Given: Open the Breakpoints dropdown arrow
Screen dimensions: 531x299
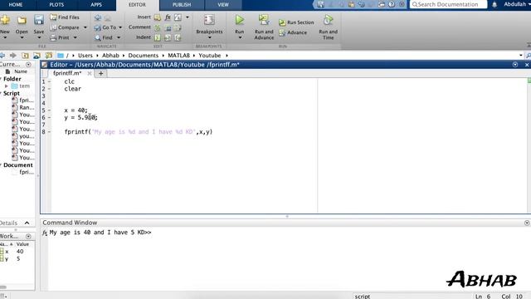Looking at the screenshot, I should (x=209, y=37).
